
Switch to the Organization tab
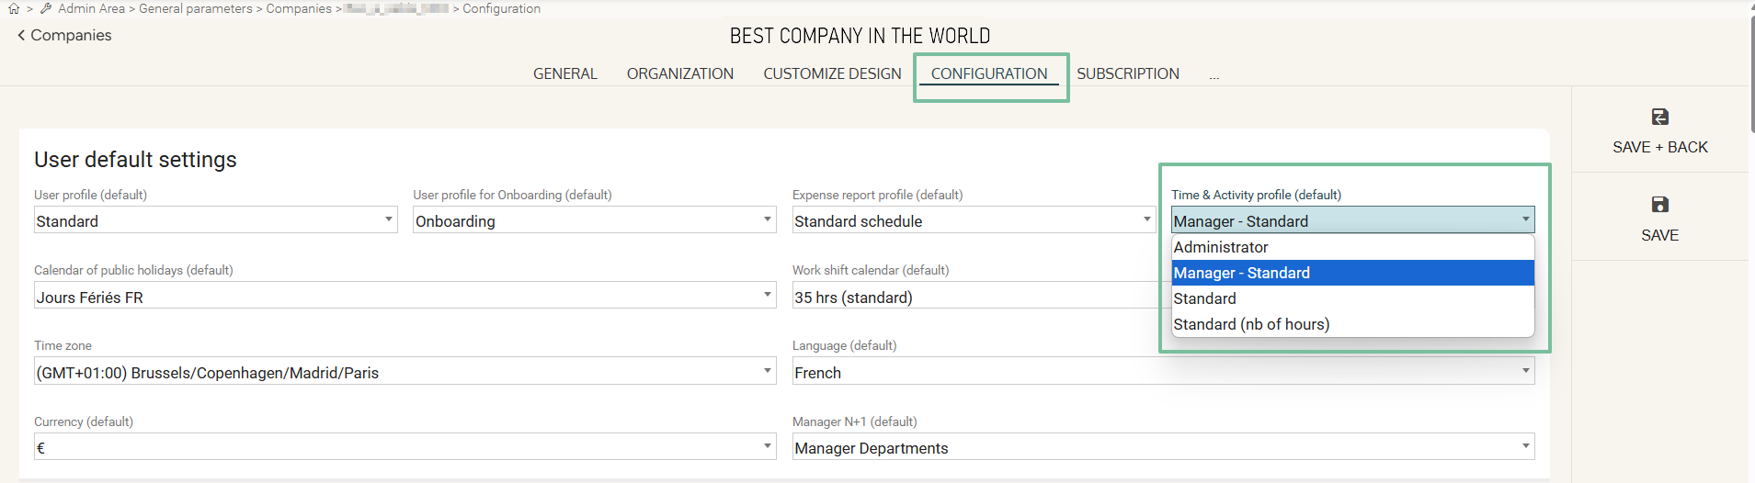click(680, 73)
